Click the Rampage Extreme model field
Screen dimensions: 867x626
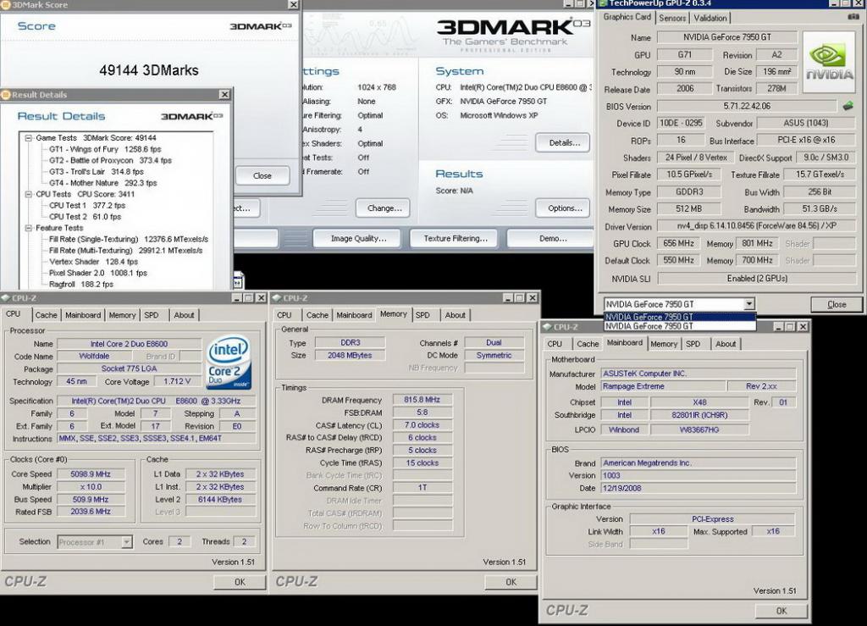tap(664, 386)
